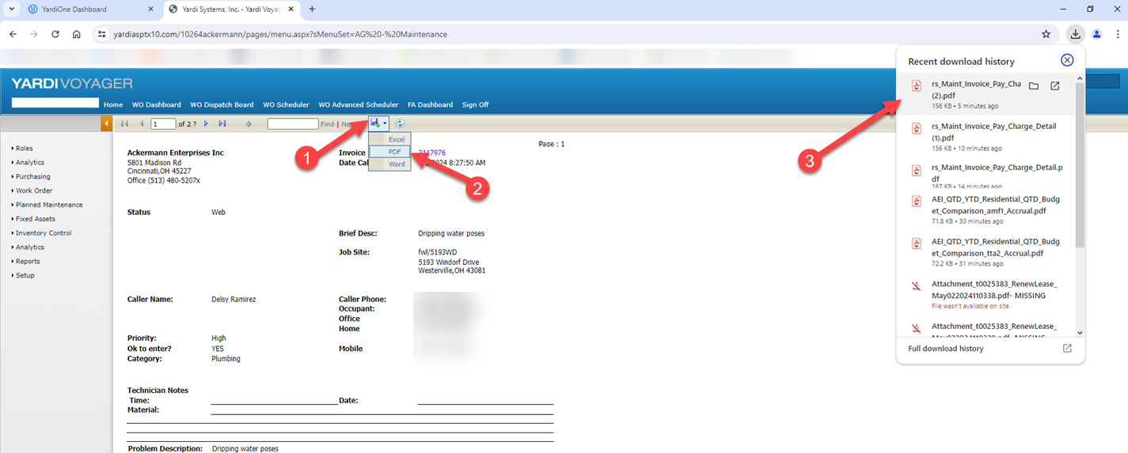This screenshot has width=1128, height=453.
Task: Pick Word as the export format
Action: [396, 164]
